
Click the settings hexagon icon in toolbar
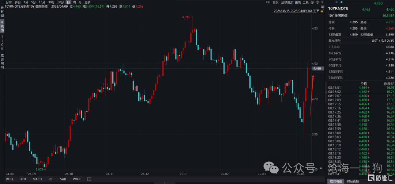(312, 2)
